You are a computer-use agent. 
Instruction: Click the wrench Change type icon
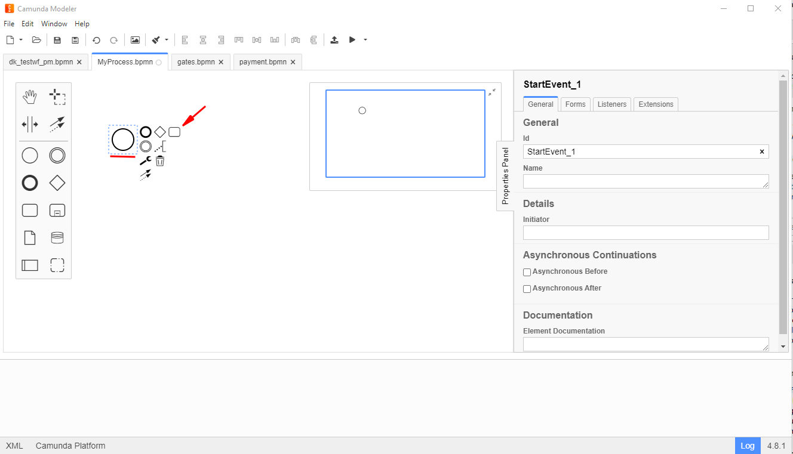click(x=145, y=161)
